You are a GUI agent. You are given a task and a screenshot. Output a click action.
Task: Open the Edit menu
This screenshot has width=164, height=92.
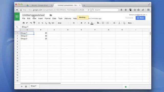(29, 18)
